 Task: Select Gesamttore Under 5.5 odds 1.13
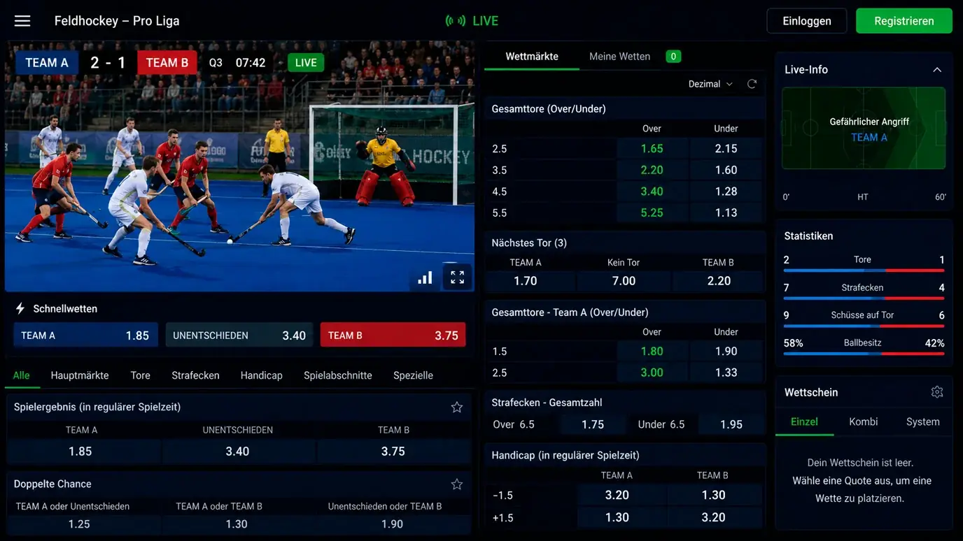[726, 212]
